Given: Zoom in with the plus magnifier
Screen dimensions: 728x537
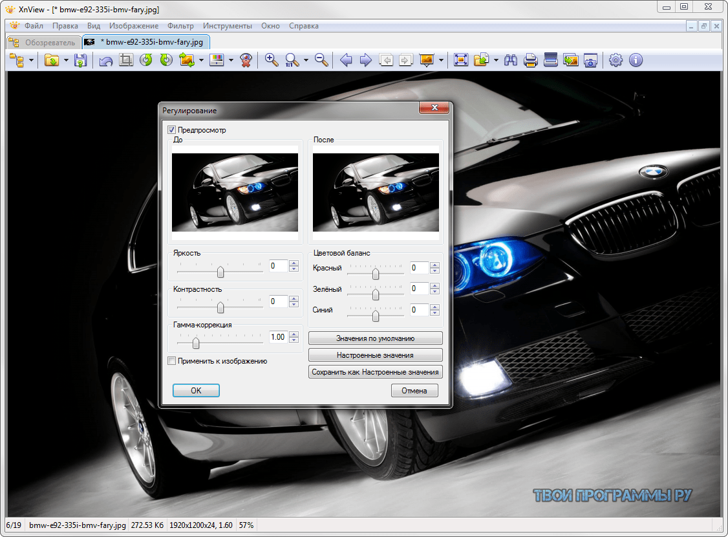Looking at the screenshot, I should [271, 60].
